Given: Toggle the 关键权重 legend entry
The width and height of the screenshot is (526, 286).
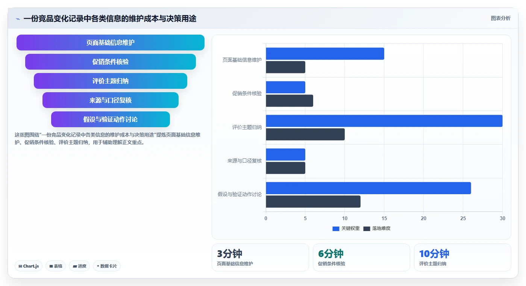Looking at the screenshot, I should [346, 228].
